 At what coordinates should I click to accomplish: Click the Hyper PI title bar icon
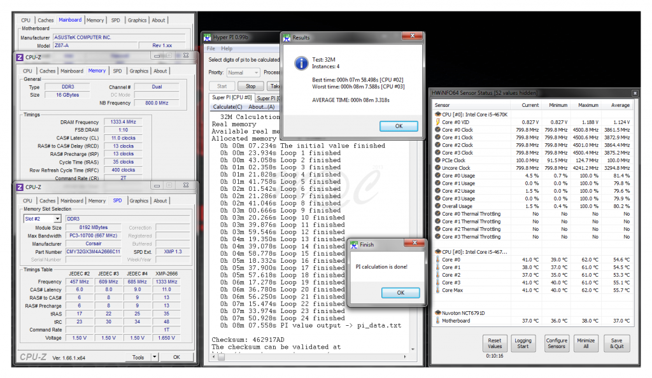click(207, 36)
